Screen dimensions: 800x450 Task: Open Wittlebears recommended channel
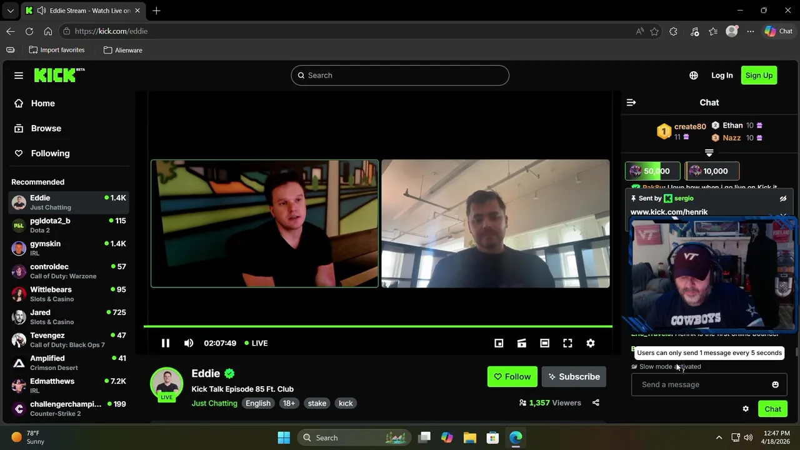[x=69, y=294]
